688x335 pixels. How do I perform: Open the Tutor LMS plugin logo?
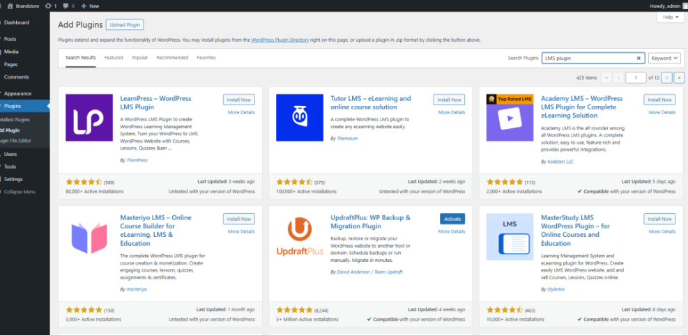(x=300, y=118)
